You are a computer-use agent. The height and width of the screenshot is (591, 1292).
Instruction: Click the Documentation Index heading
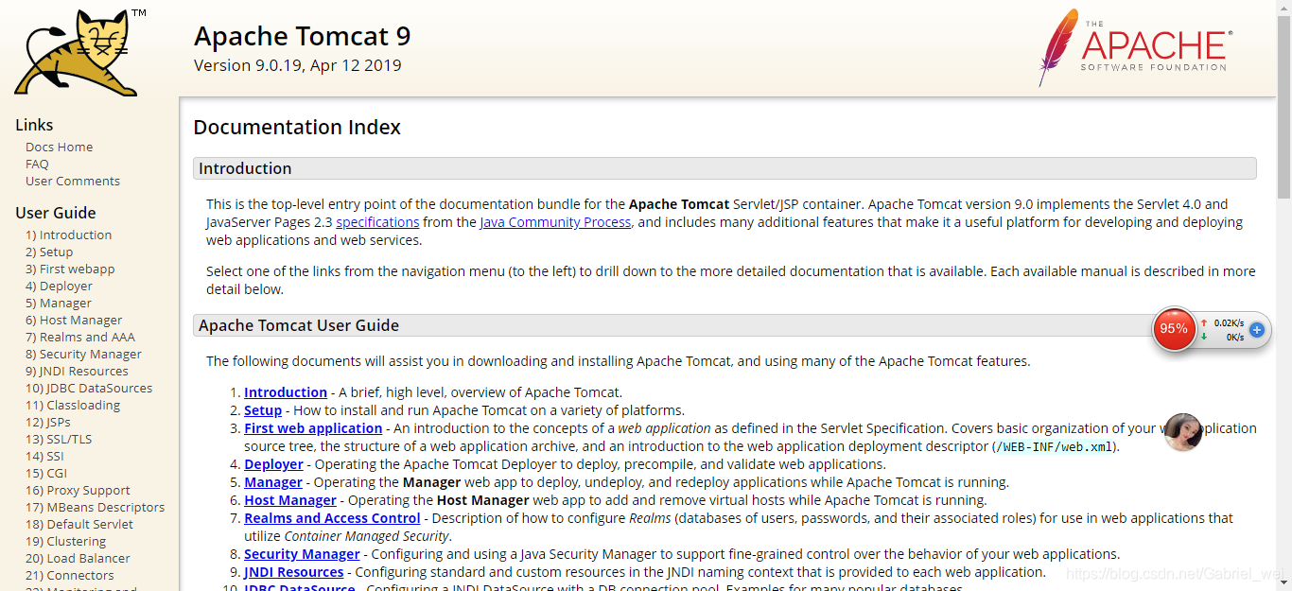(x=297, y=127)
